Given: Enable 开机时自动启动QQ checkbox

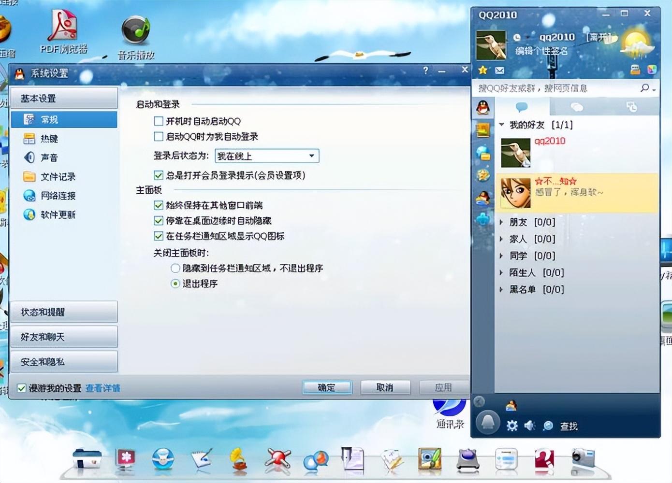Looking at the screenshot, I should pos(159,121).
